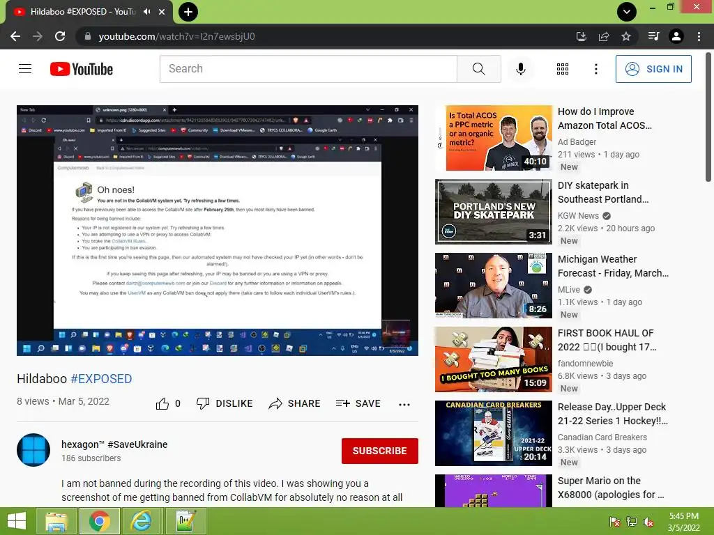Click SAVE to add to playlist
This screenshot has height=535, width=714.
(358, 403)
